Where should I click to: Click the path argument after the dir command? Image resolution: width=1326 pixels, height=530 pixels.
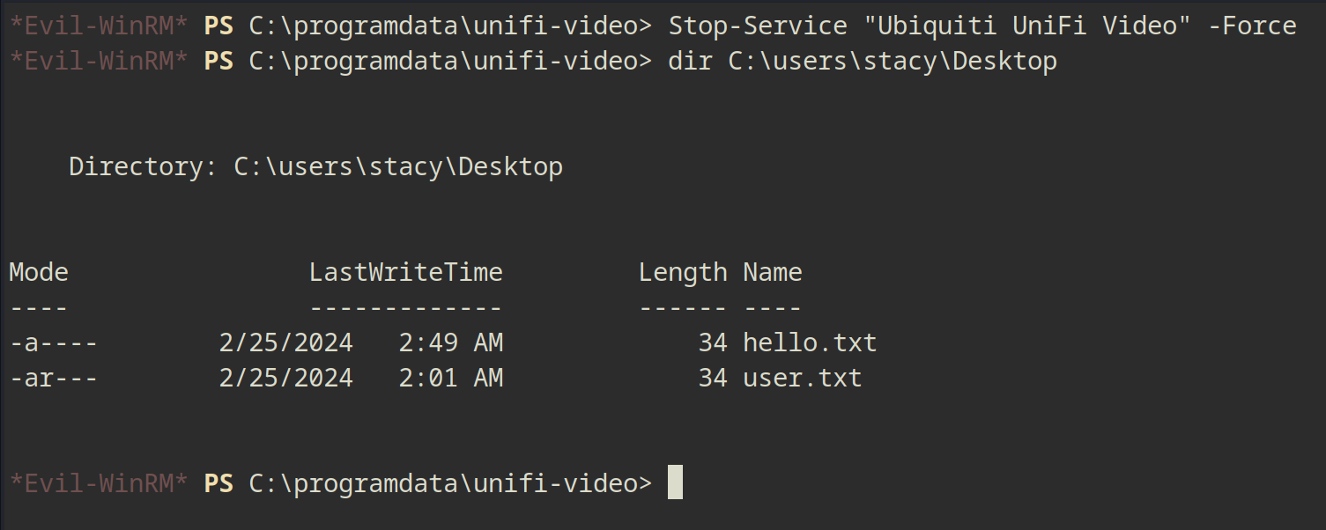[x=892, y=62]
